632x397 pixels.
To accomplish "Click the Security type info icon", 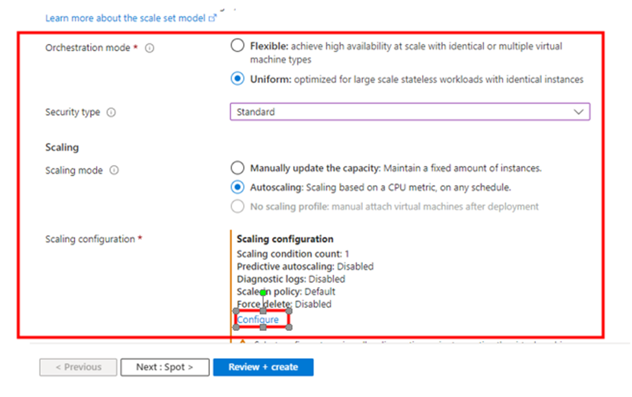I will [x=111, y=112].
